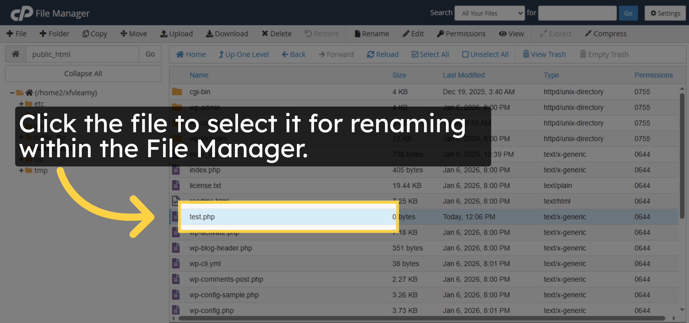
Task: Empty the Trash
Action: [604, 54]
